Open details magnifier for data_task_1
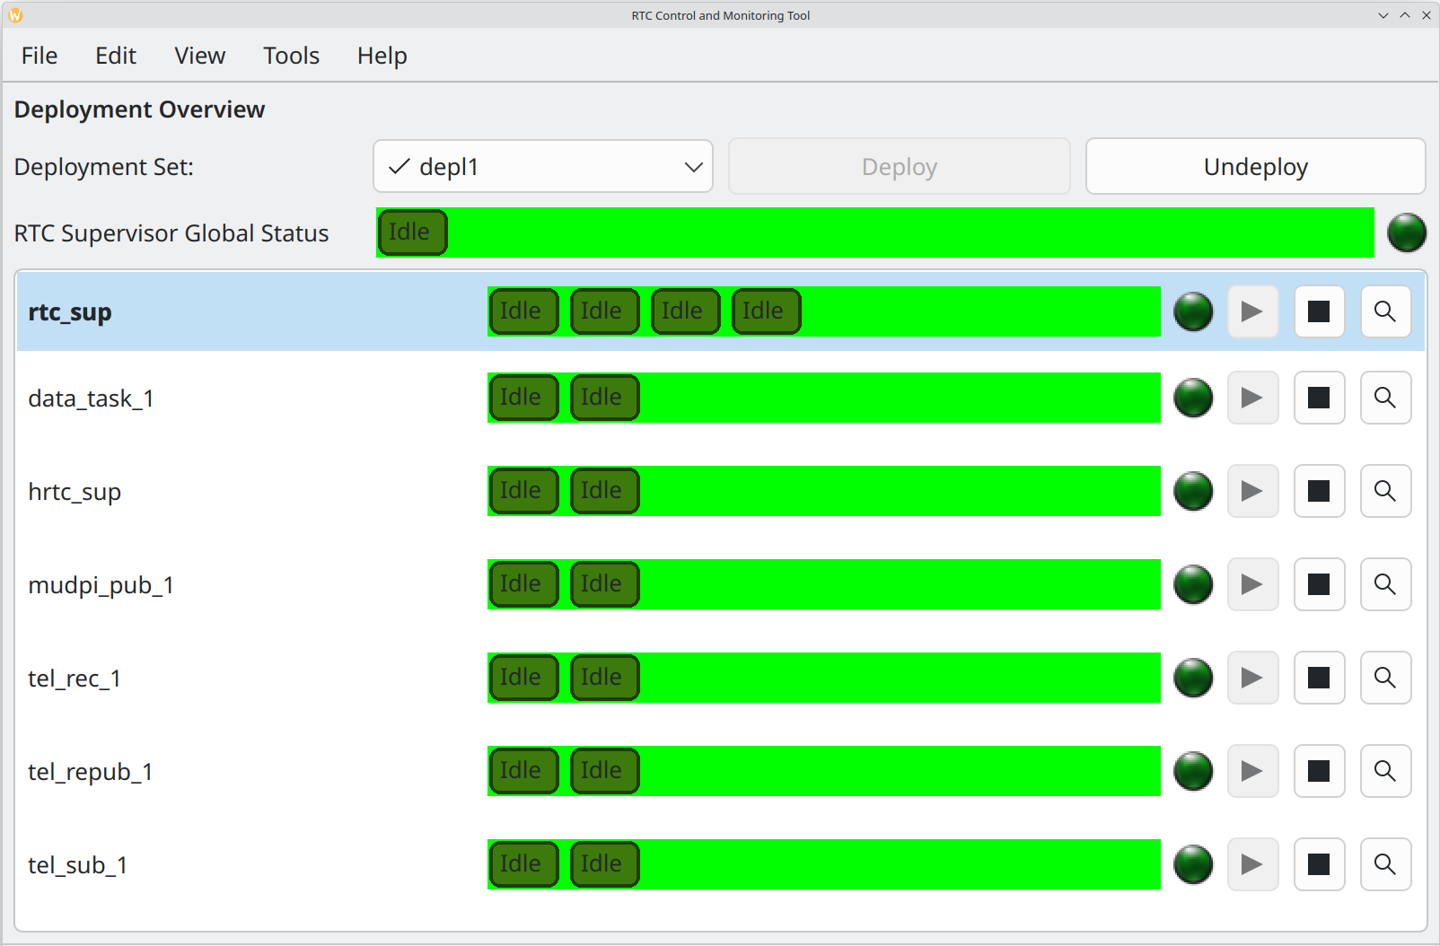 click(x=1385, y=398)
